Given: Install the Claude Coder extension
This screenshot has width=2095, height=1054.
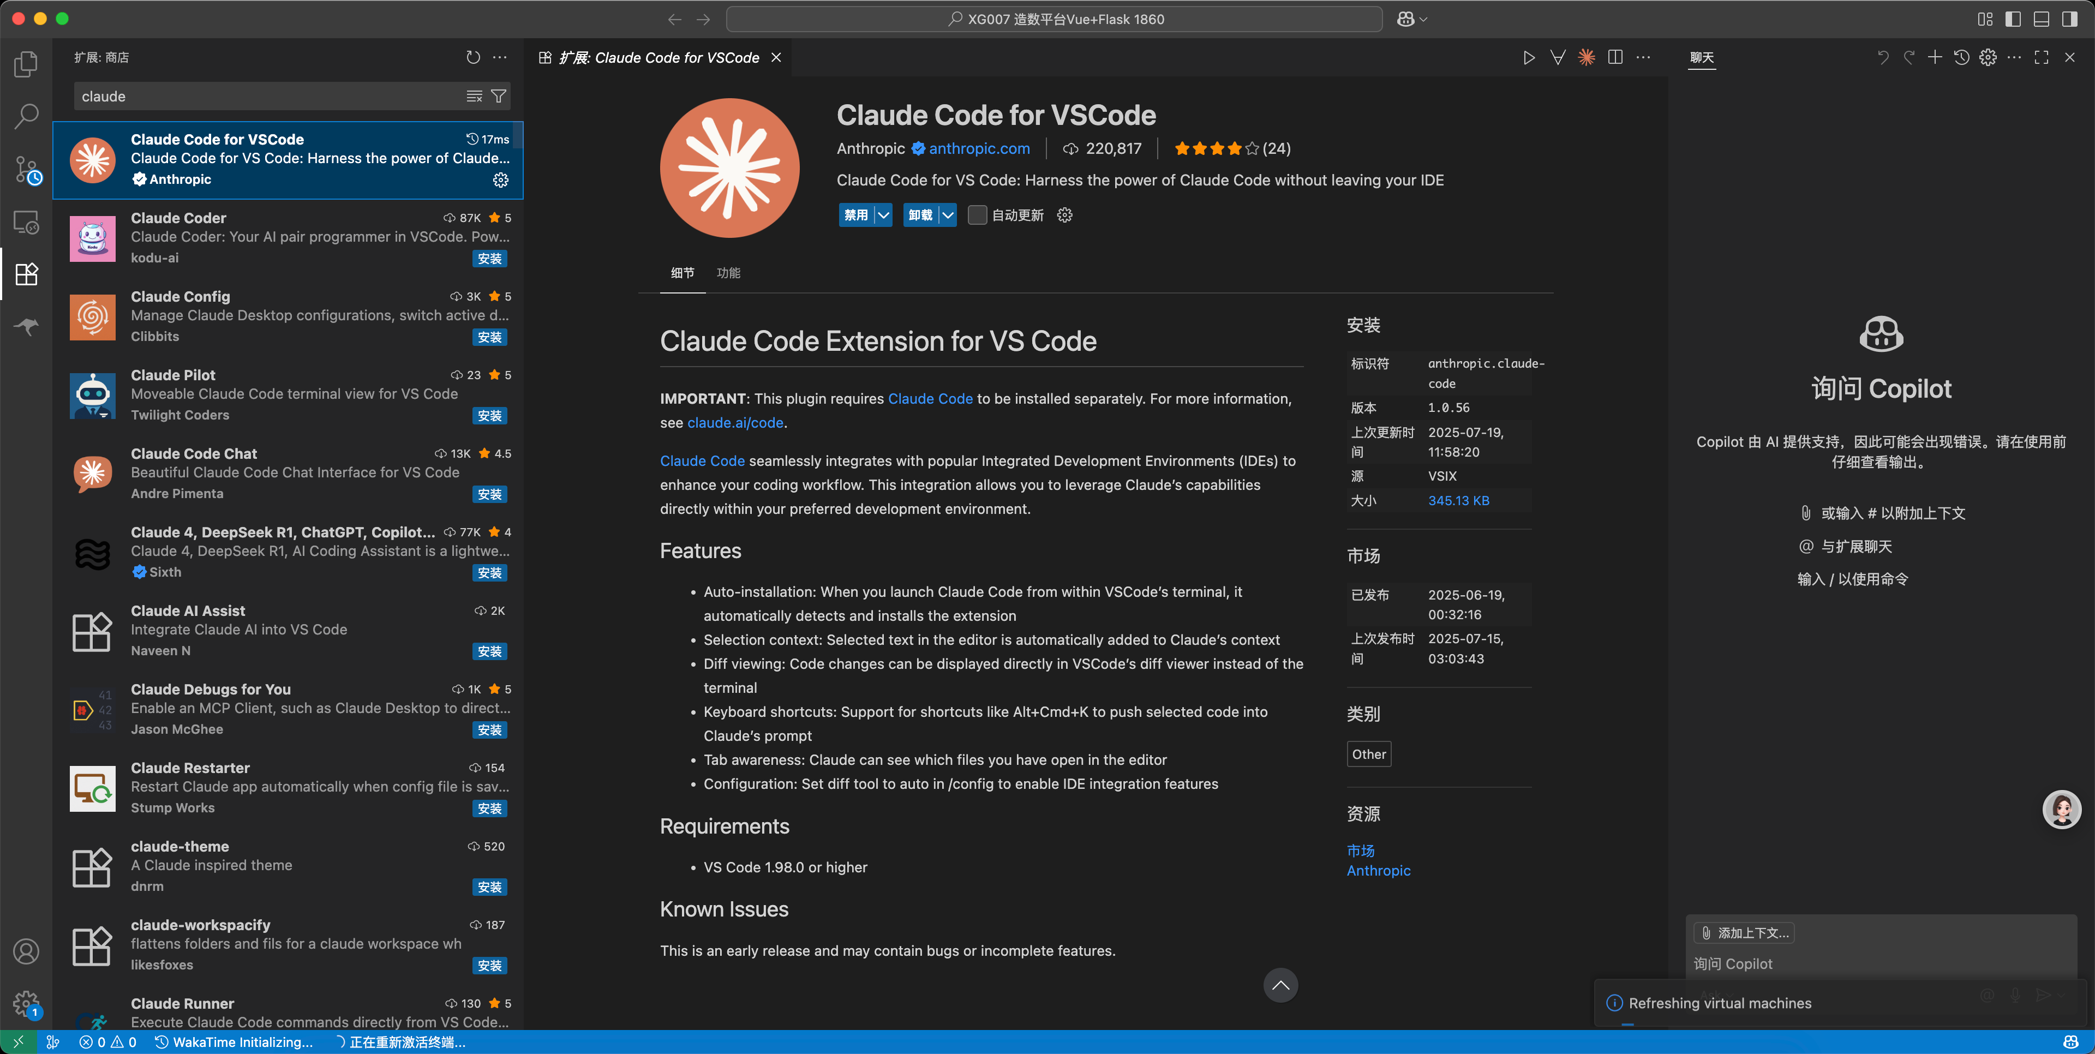Looking at the screenshot, I should pyautogui.click(x=489, y=259).
